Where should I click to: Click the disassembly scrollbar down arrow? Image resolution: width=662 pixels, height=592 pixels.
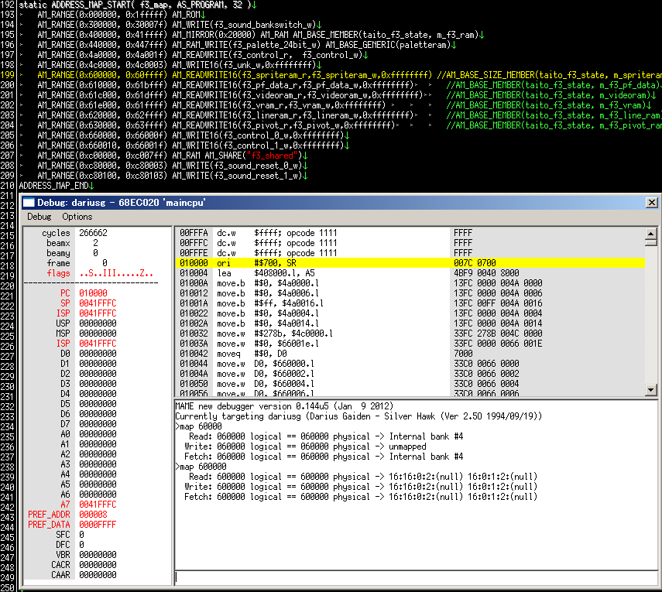[x=651, y=388]
